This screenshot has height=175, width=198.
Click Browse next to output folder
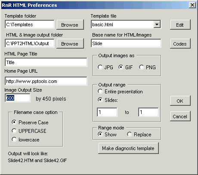[x=70, y=44]
